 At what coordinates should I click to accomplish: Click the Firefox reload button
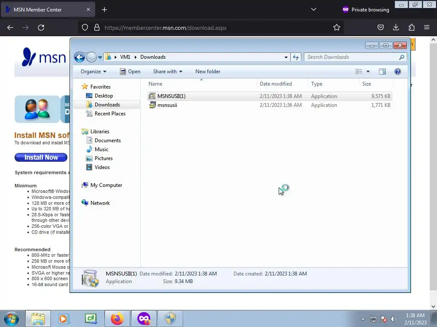[41, 28]
